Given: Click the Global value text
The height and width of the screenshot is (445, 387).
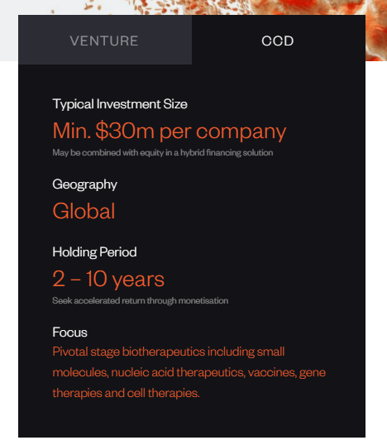Looking at the screenshot, I should [84, 211].
